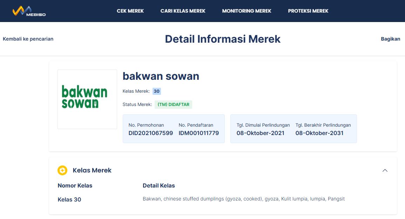Click the Detail Kelas column header
The image size is (405, 219).
(x=158, y=185)
